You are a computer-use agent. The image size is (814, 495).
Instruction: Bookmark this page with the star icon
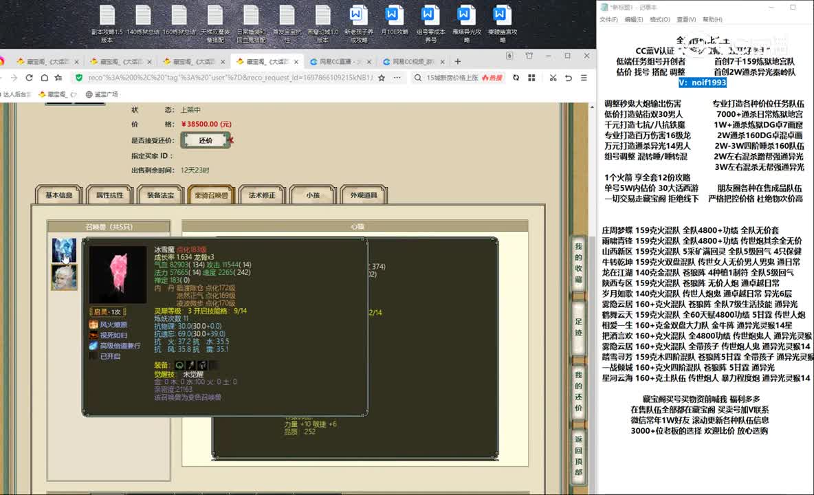click(382, 78)
